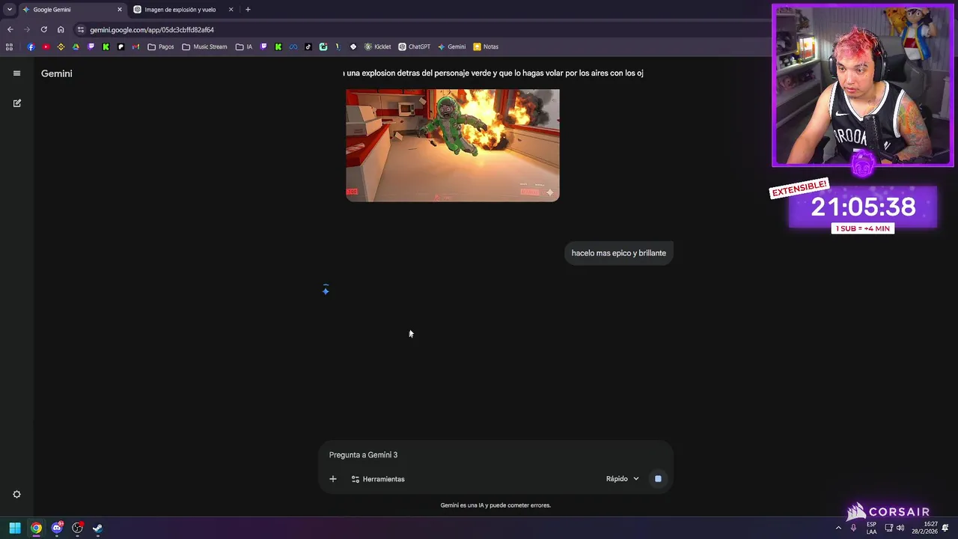The width and height of the screenshot is (958, 539).
Task: Open the ChatGPT bookmark
Action: 414,46
